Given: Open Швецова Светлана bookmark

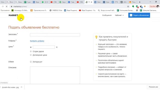Looking at the screenshot, I should 148,10.
